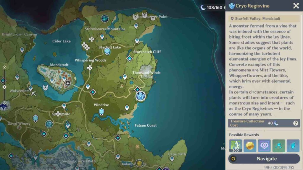
Task: View the Adventure EXP 200 reward
Action: pos(235,146)
